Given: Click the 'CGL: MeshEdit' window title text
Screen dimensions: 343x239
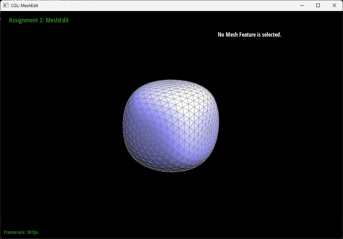Looking at the screenshot, I should 25,6.
